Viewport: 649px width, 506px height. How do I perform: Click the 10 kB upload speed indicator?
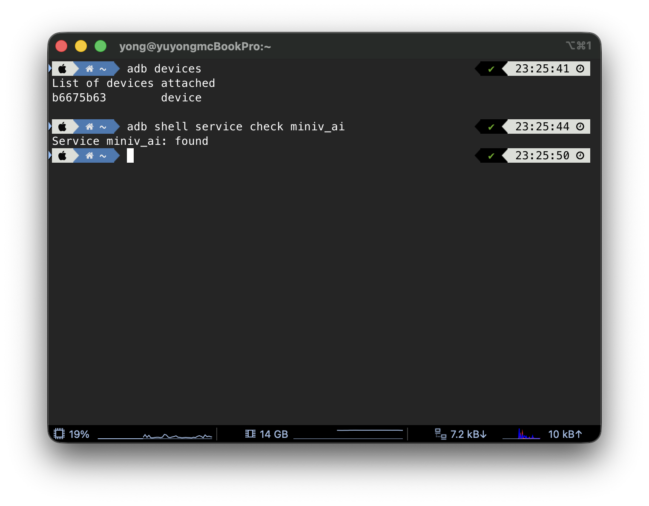(565, 434)
